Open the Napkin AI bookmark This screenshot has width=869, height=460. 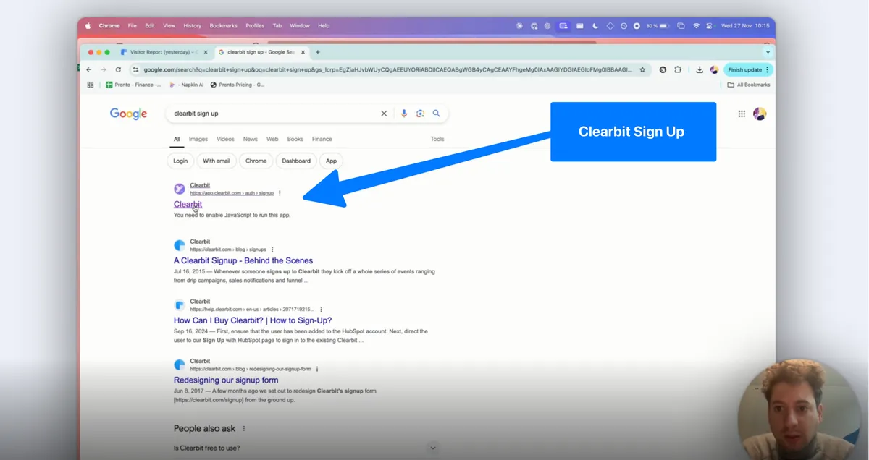(186, 85)
